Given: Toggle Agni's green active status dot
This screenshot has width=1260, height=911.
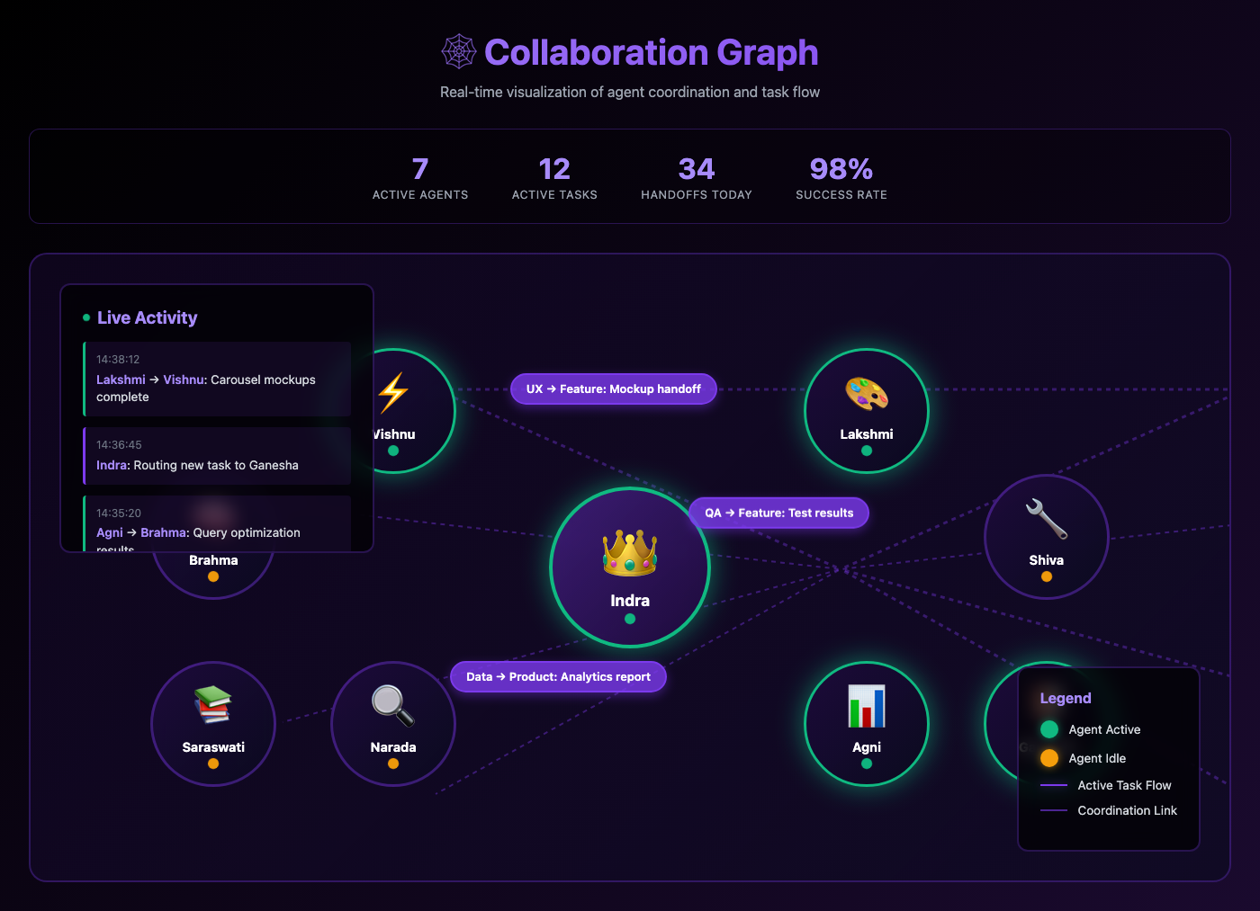Looking at the screenshot, I should [866, 763].
